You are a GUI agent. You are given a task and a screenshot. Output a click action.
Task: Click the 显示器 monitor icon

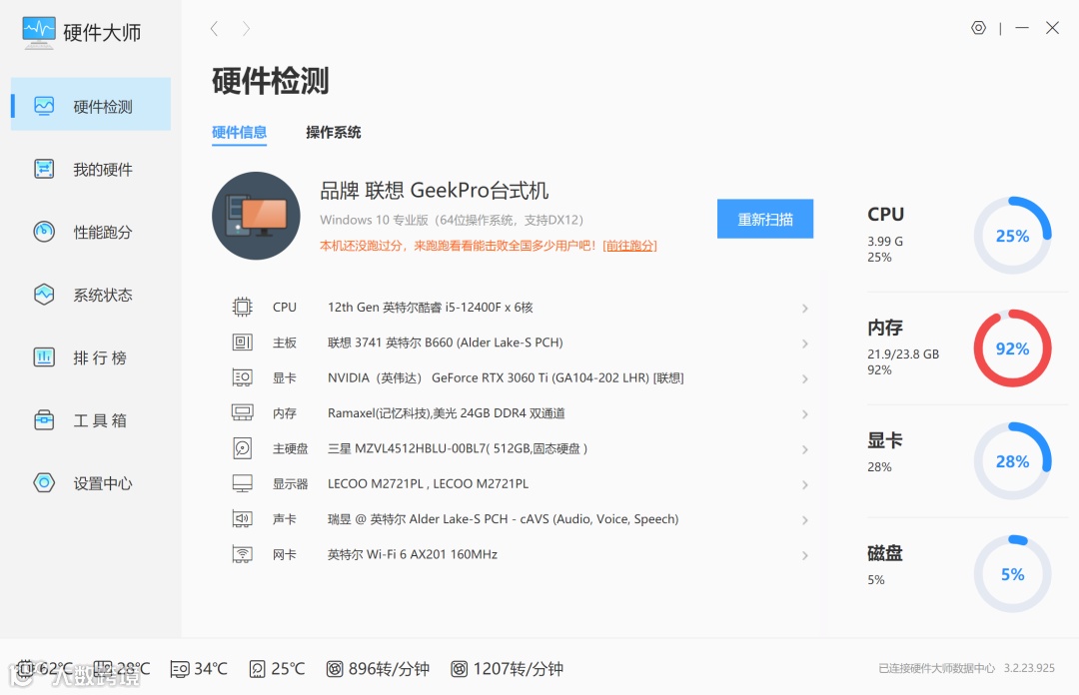(x=242, y=483)
